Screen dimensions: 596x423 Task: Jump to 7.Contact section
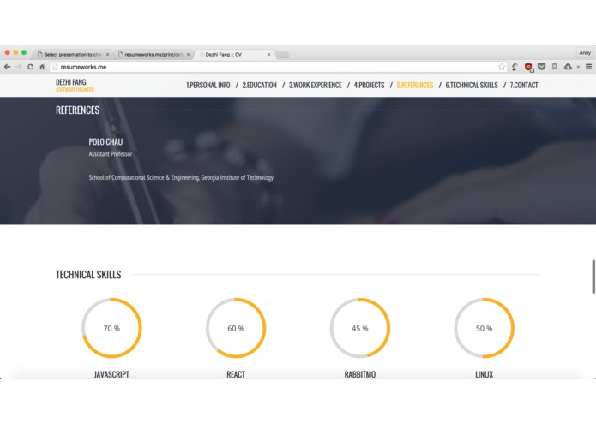point(524,86)
